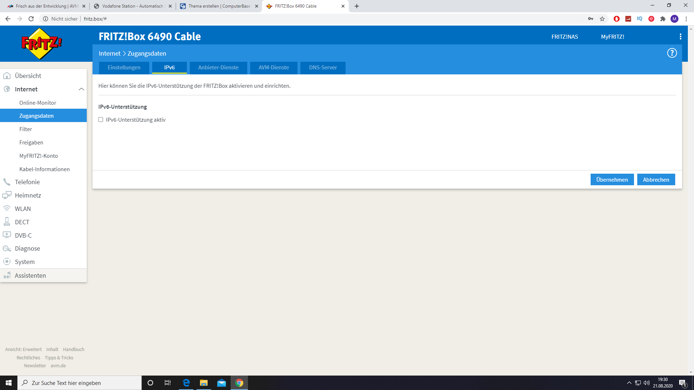Open Kabel-Informationen in sidebar

[44, 169]
